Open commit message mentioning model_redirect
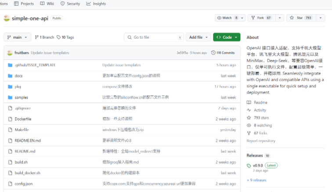This screenshot has height=192, width=332. (131, 151)
